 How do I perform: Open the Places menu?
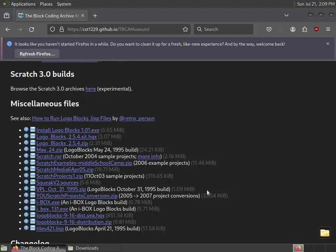click(x=46, y=4)
